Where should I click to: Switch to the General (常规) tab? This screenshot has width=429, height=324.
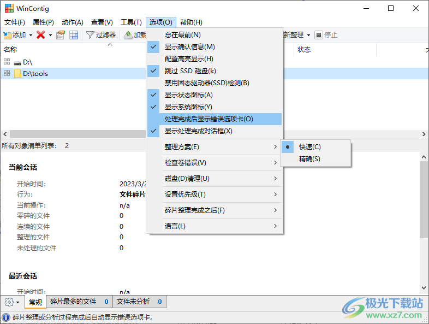35,302
